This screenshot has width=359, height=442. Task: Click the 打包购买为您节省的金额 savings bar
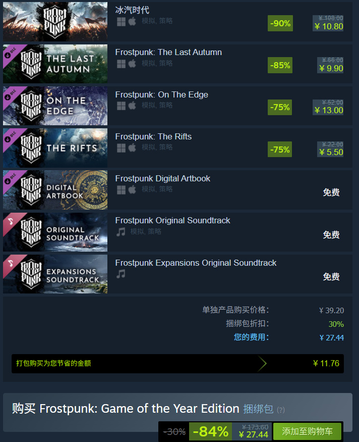(177, 364)
